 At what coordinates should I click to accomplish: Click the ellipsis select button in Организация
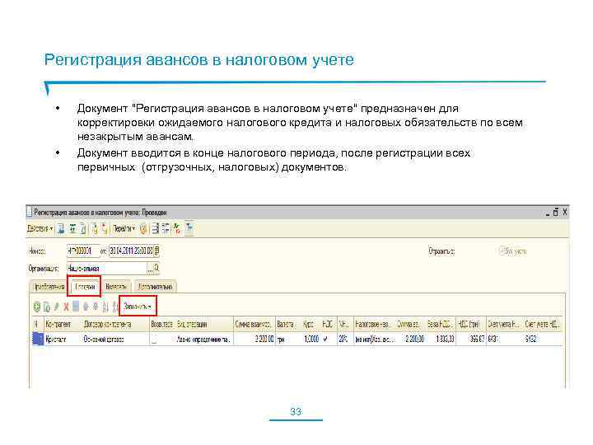point(150,269)
